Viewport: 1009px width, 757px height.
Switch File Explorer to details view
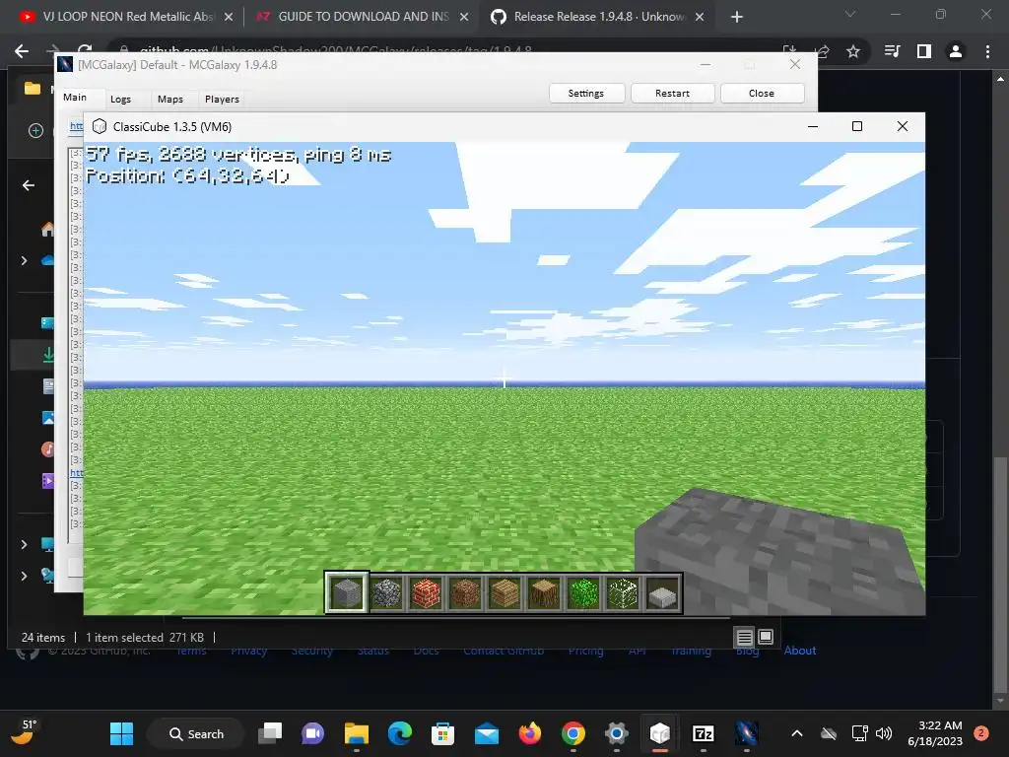(745, 638)
